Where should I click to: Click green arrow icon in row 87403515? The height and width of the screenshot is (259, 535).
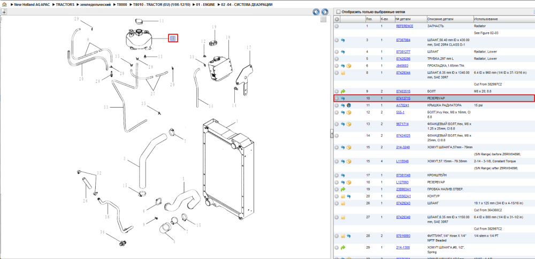343,92
